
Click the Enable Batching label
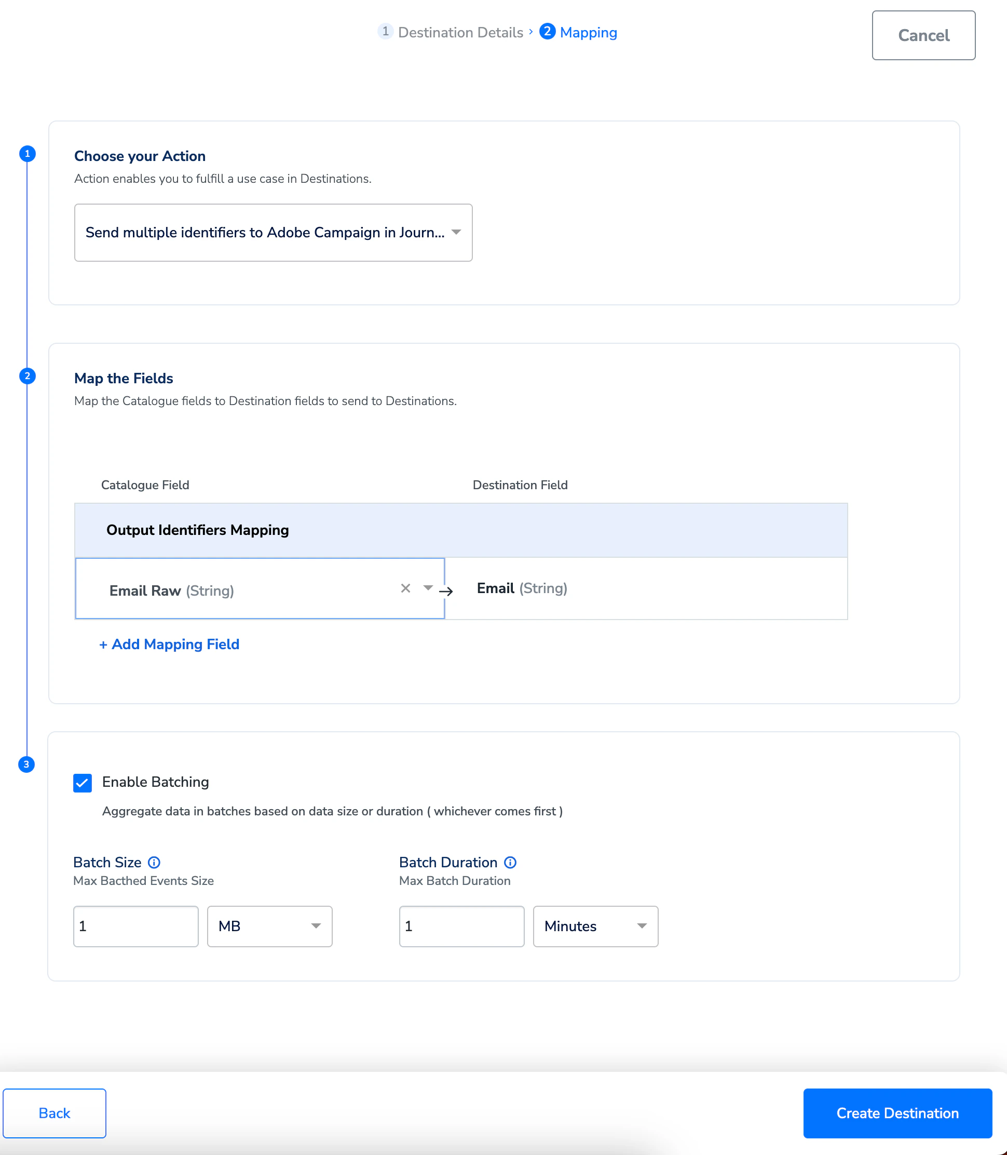click(156, 782)
